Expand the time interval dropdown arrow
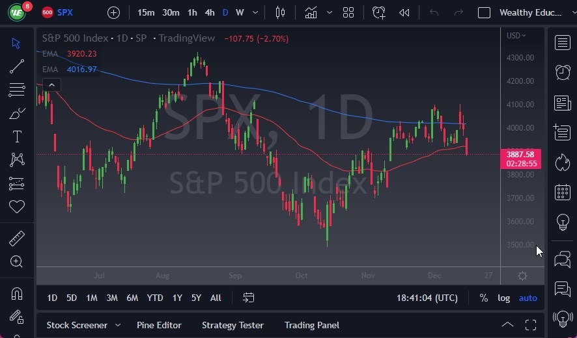The width and height of the screenshot is (577, 338). click(255, 12)
